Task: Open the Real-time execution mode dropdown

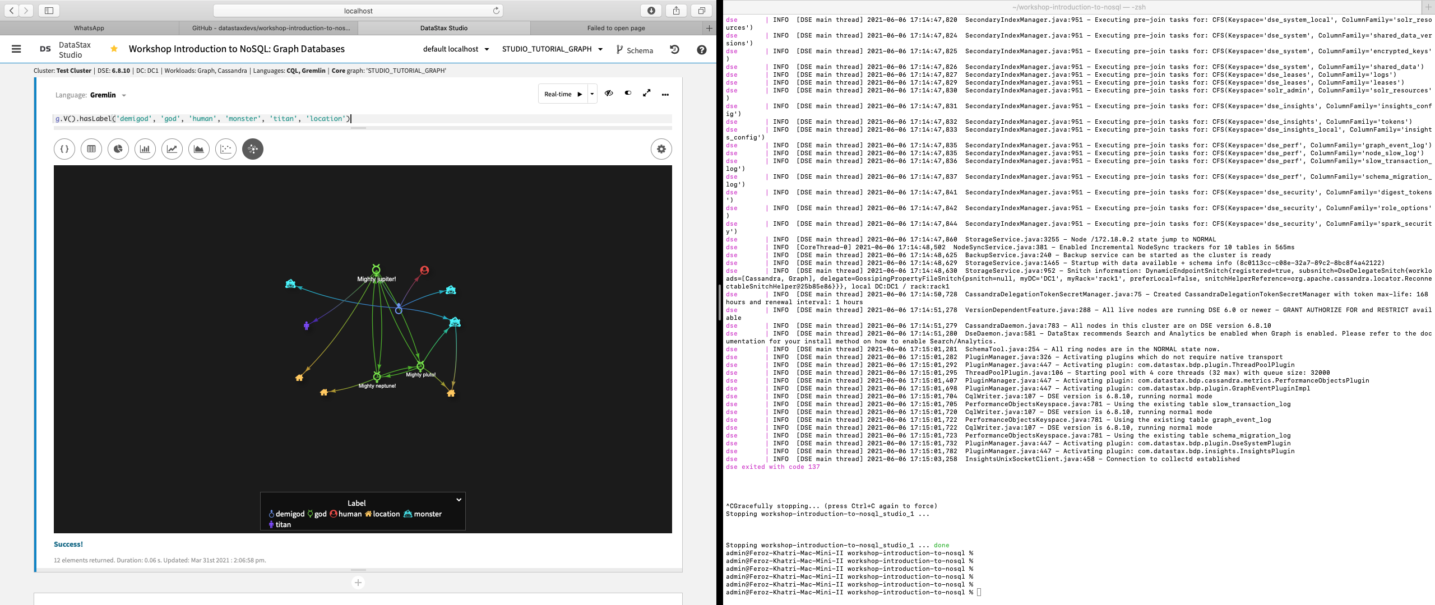Action: [591, 94]
